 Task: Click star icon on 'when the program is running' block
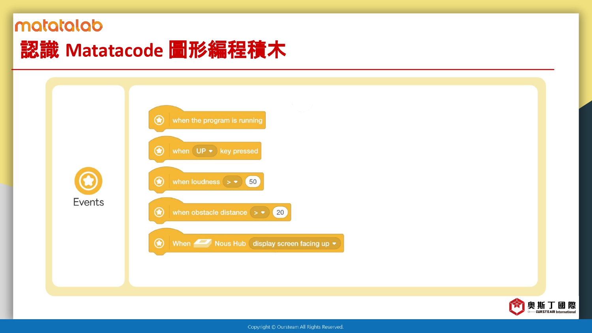159,120
